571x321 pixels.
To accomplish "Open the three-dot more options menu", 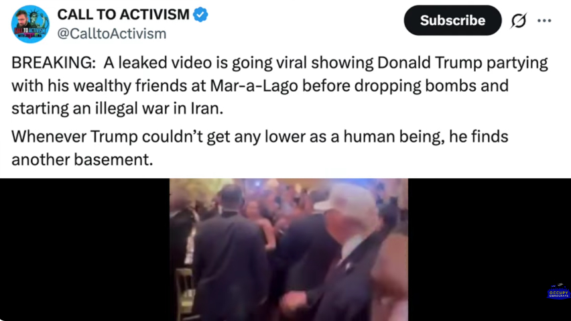I will (x=544, y=21).
